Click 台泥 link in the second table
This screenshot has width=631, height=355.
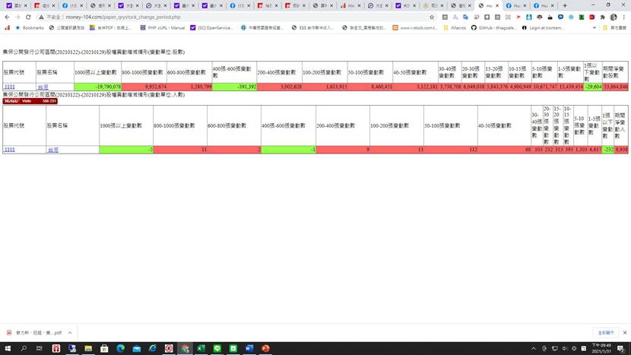(53, 150)
